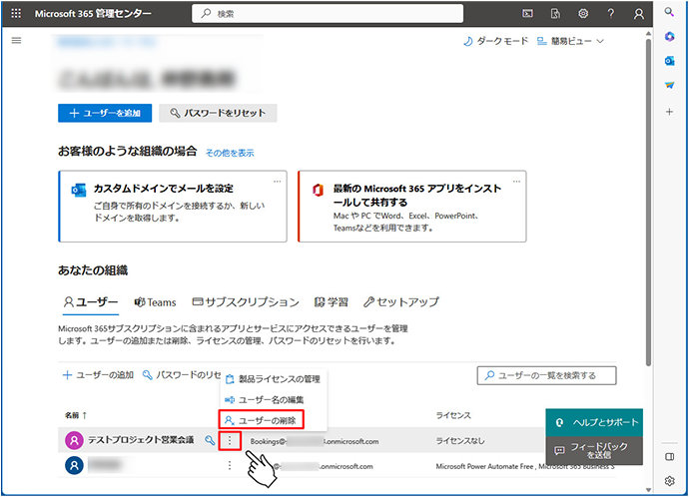This screenshot has height=497, width=689.
Task: Click the ライセンス column header
Action: coord(453,415)
